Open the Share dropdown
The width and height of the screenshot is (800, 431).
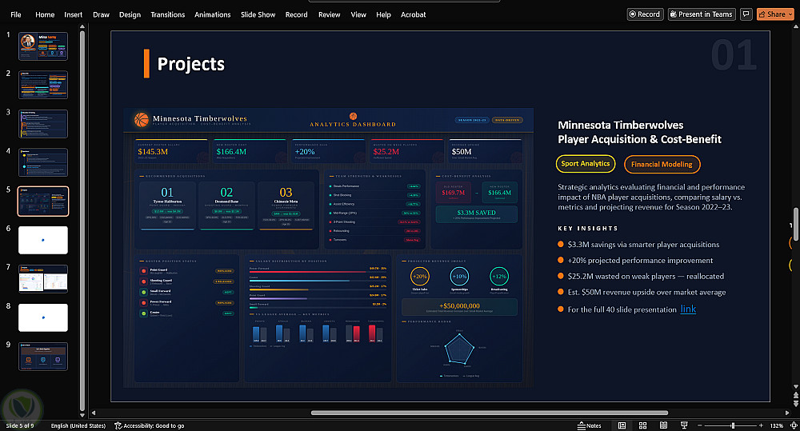[775, 14]
